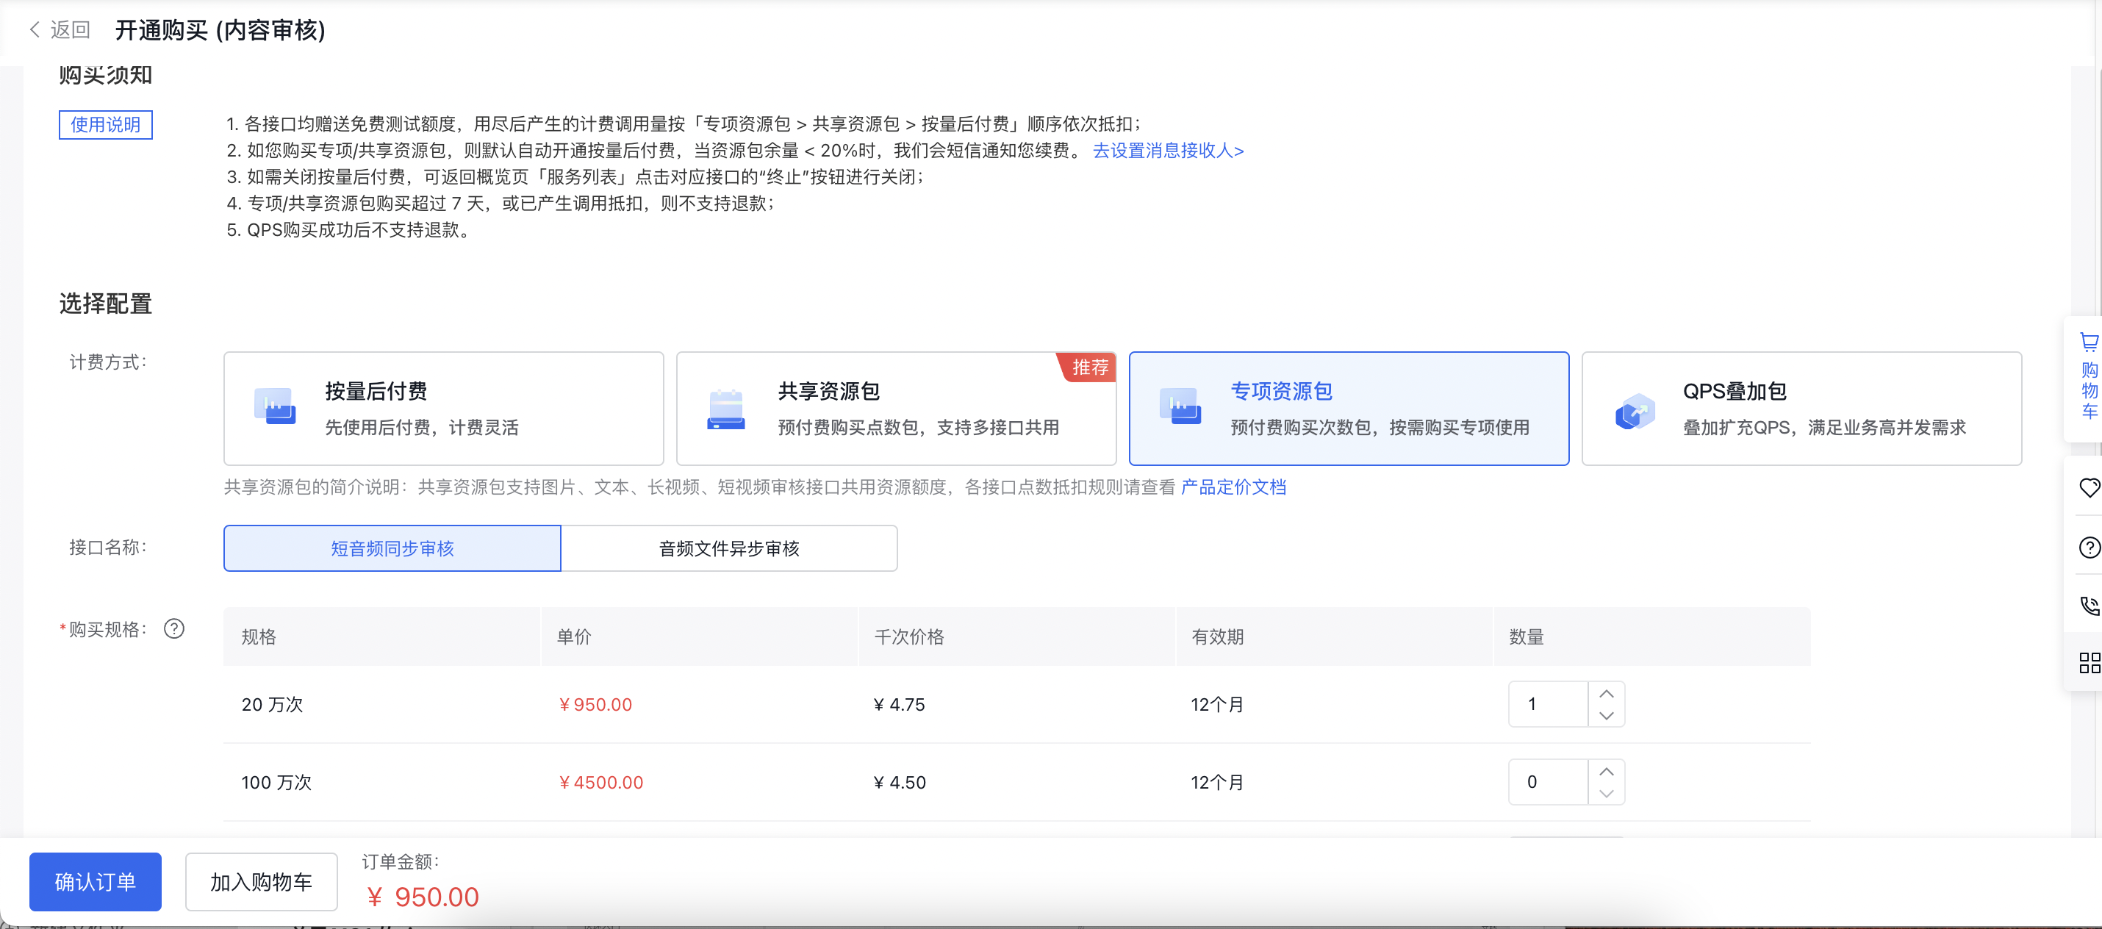
Task: Click the 推荐 badge on 共享资源包
Action: [x=1088, y=367]
